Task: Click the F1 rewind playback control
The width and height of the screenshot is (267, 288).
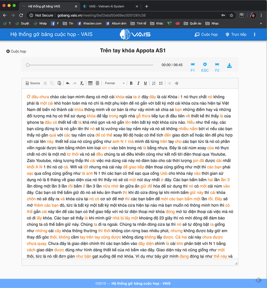Action: (193, 67)
